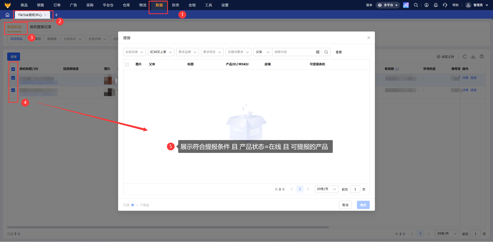Click the dialog 前往 page number field
This screenshot has height=242, width=493.
[355, 189]
